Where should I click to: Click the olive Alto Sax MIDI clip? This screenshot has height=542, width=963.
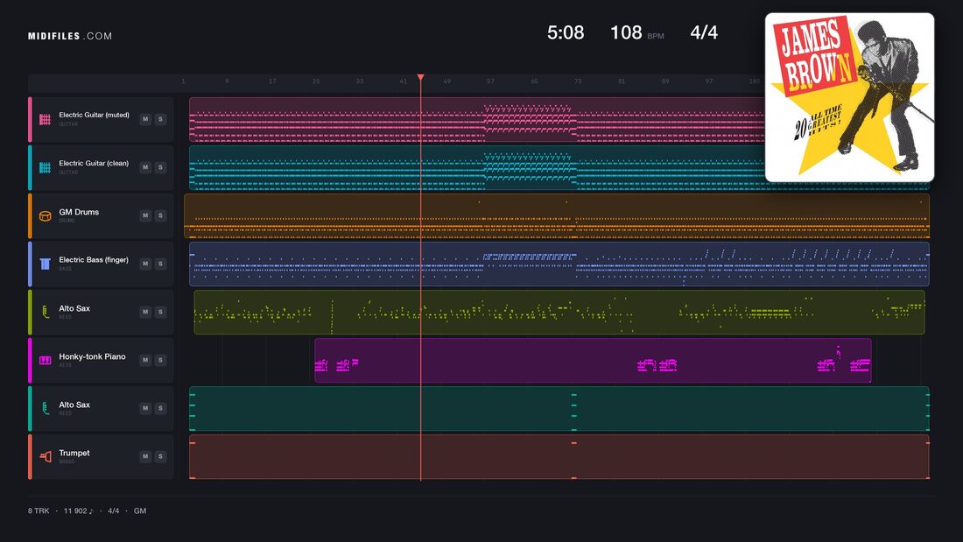[x=559, y=313]
